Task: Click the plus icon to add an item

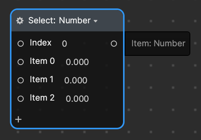Action: (x=18, y=119)
